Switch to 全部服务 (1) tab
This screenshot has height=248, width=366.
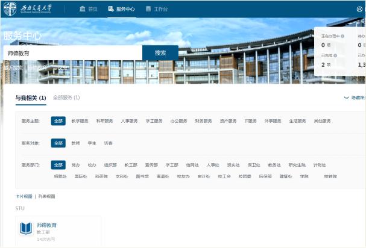pos(66,98)
